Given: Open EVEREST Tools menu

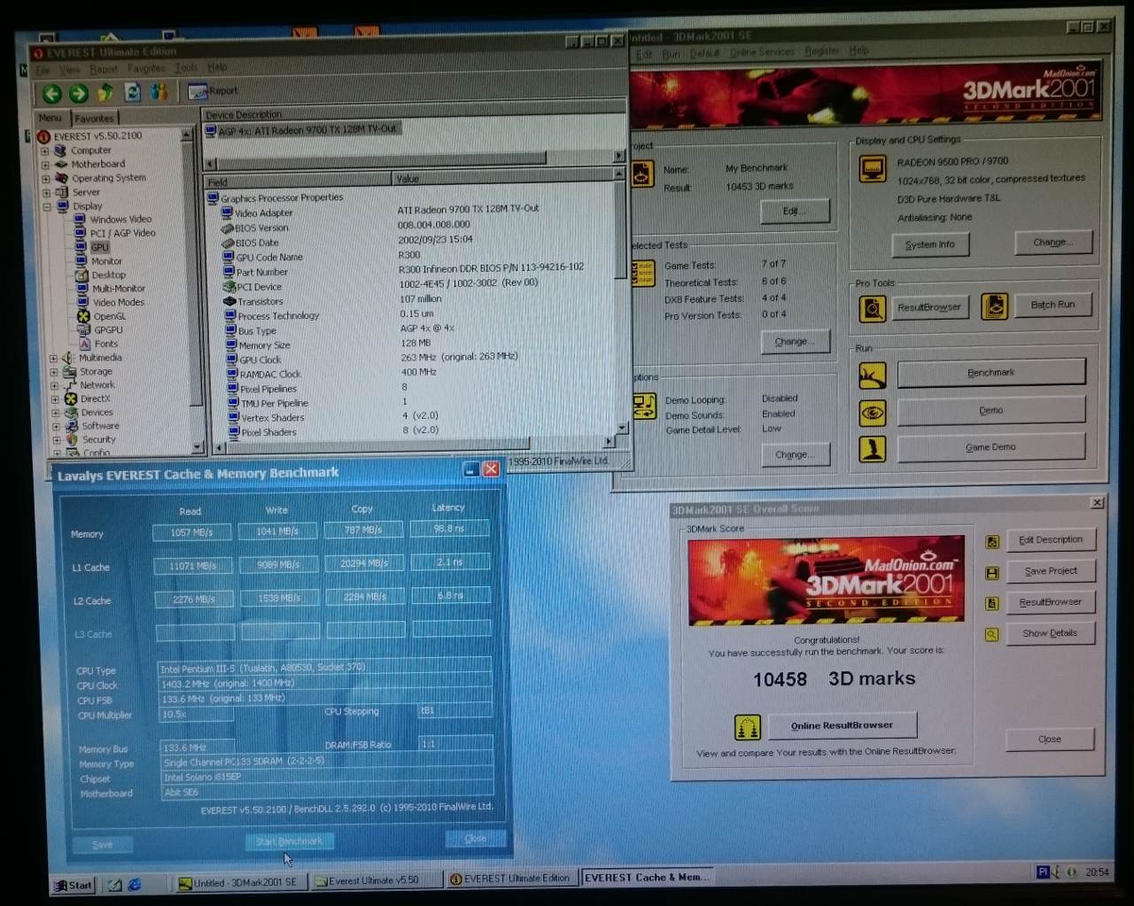Looking at the screenshot, I should (x=186, y=67).
